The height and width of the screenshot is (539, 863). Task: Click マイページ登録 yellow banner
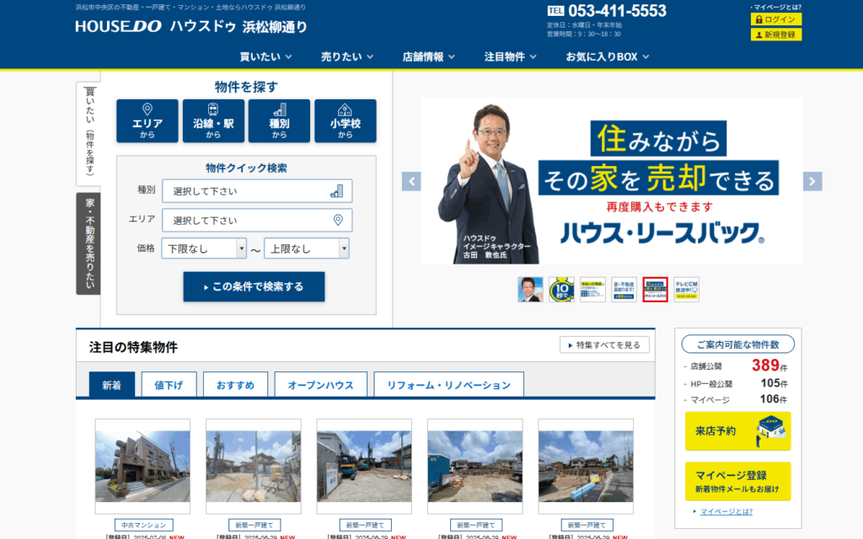(737, 481)
